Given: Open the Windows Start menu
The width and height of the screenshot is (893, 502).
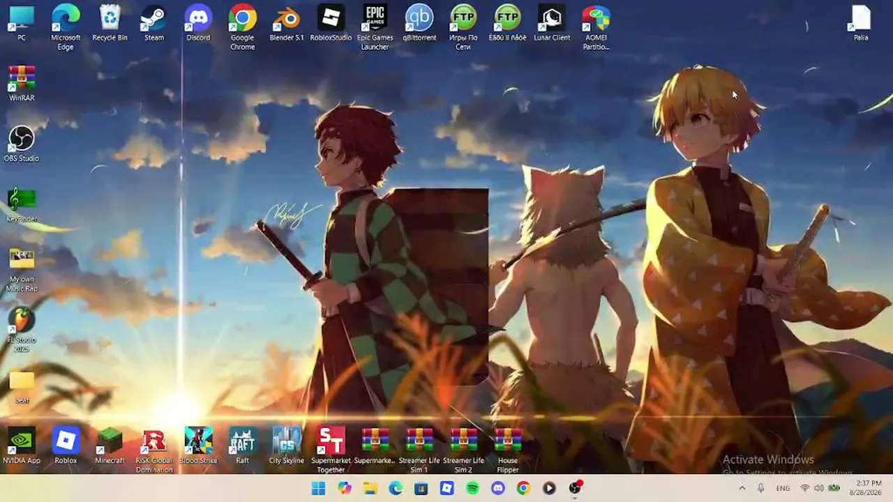Looking at the screenshot, I should click(x=318, y=488).
